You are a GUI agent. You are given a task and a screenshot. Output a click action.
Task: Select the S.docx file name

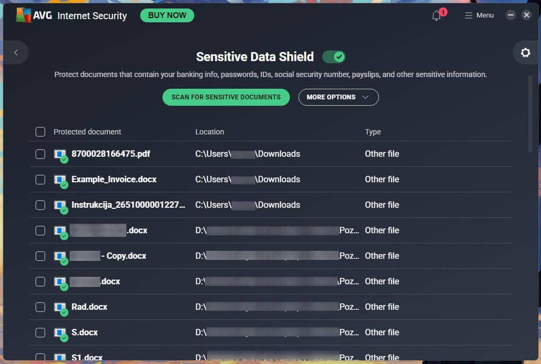(84, 332)
